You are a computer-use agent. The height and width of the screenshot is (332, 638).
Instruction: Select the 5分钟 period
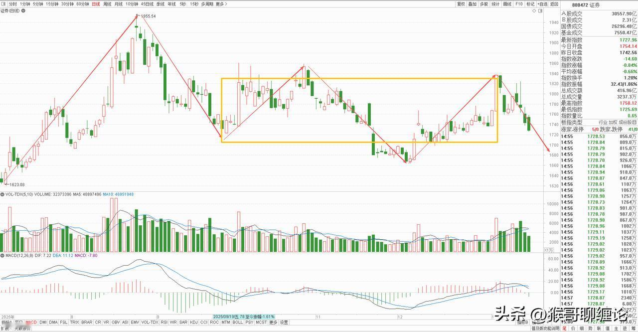38,4
